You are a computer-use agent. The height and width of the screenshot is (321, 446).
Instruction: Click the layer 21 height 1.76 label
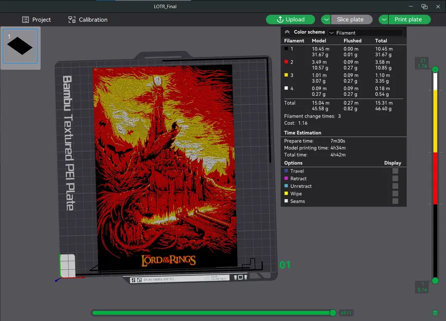tap(422, 63)
